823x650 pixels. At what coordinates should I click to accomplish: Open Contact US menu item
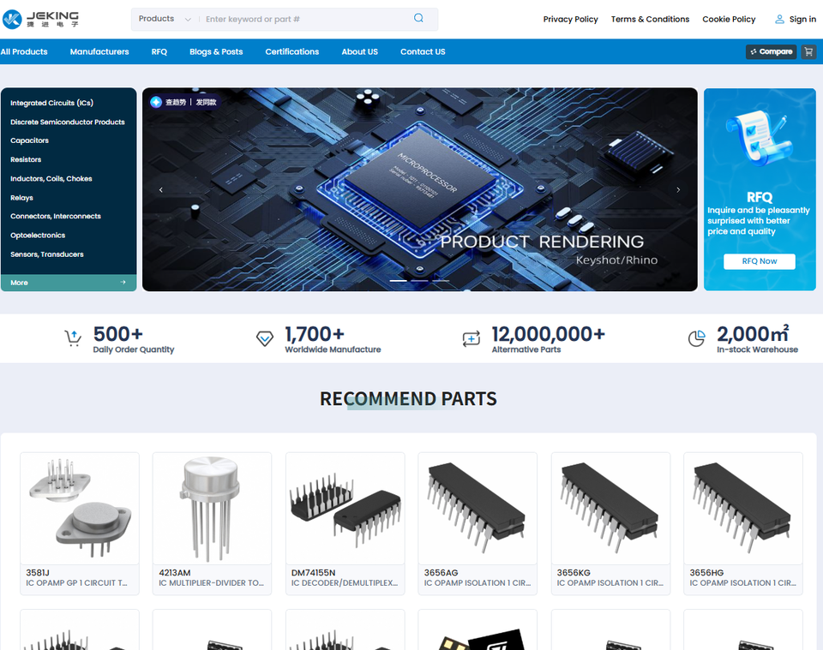click(423, 52)
